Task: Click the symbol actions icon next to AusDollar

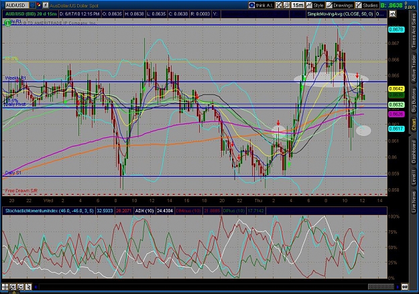Action: click(46, 5)
